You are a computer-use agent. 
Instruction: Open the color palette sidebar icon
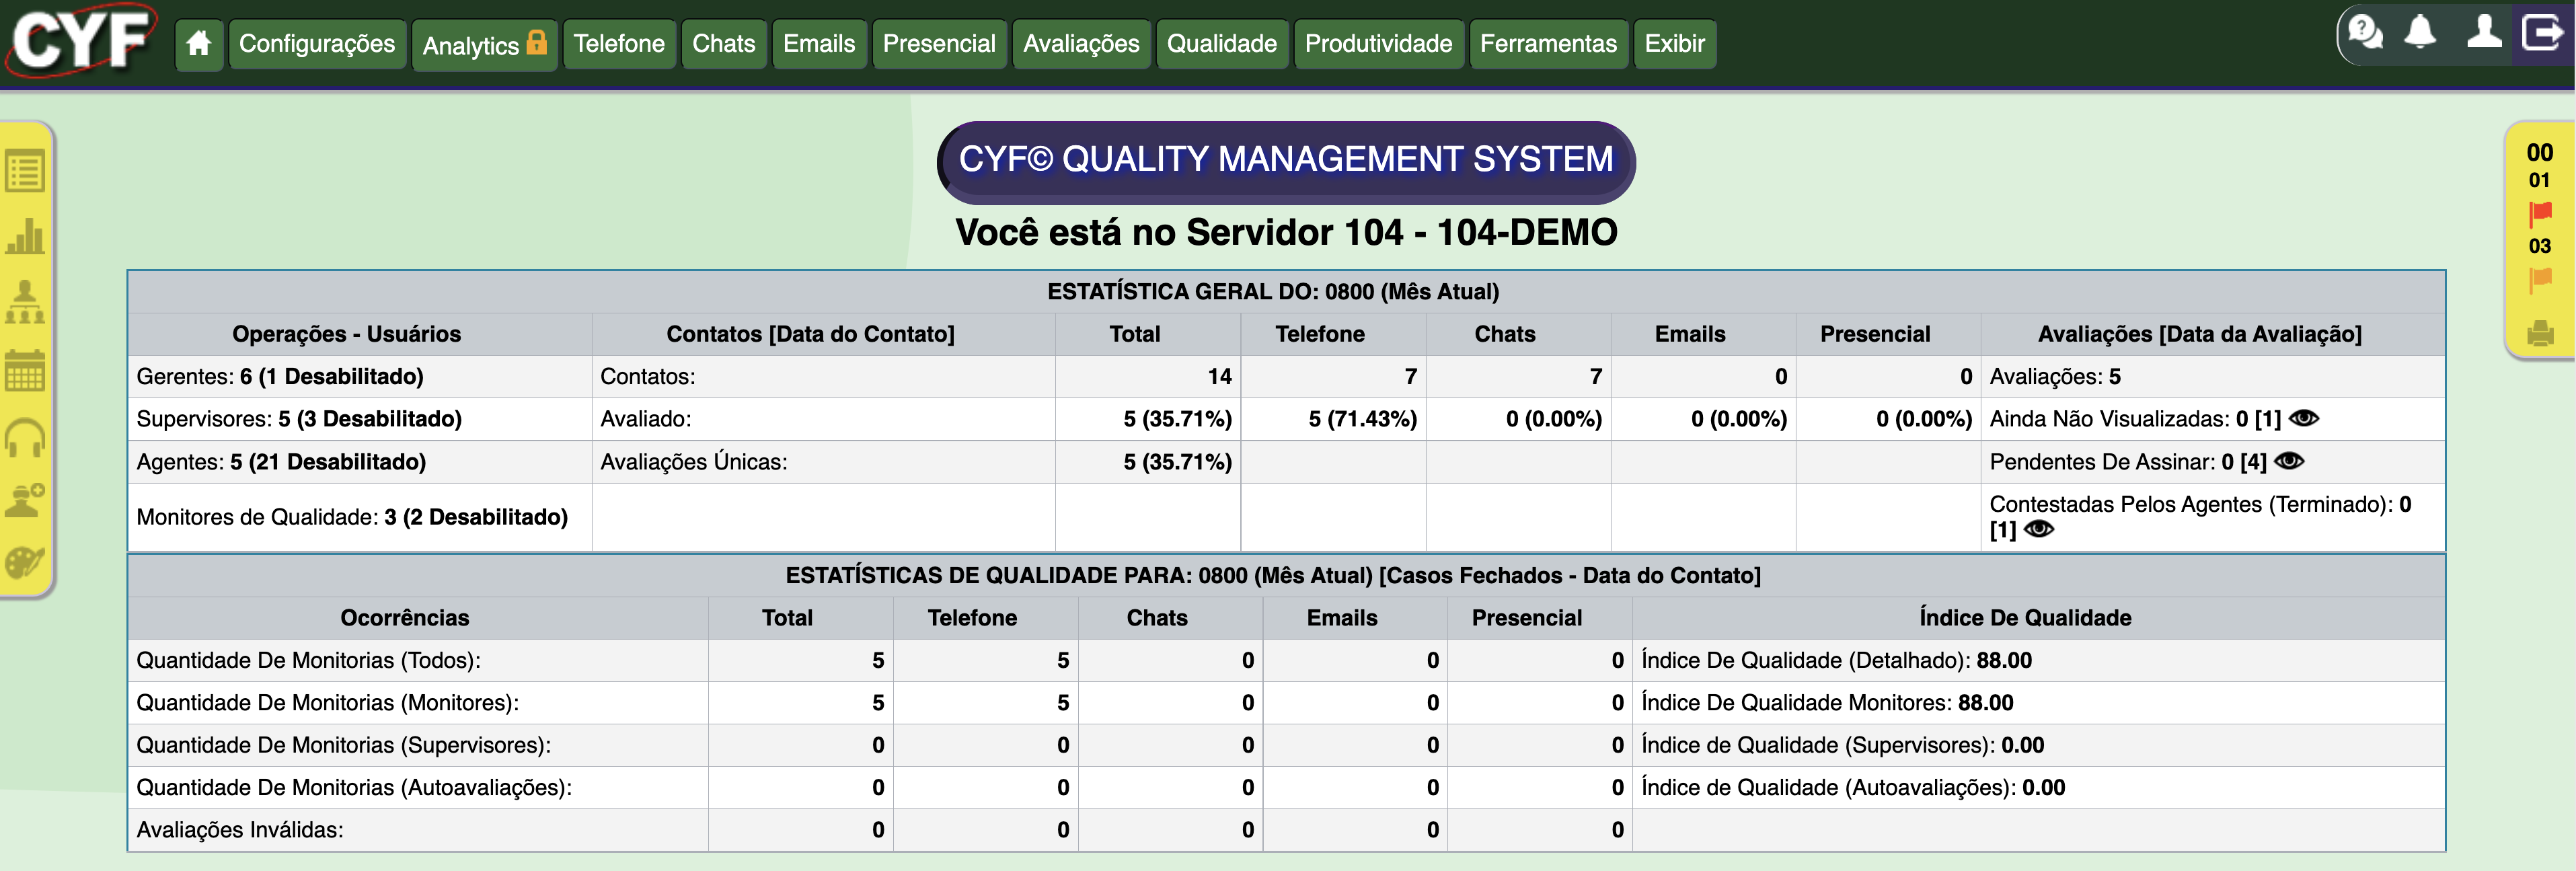point(25,562)
